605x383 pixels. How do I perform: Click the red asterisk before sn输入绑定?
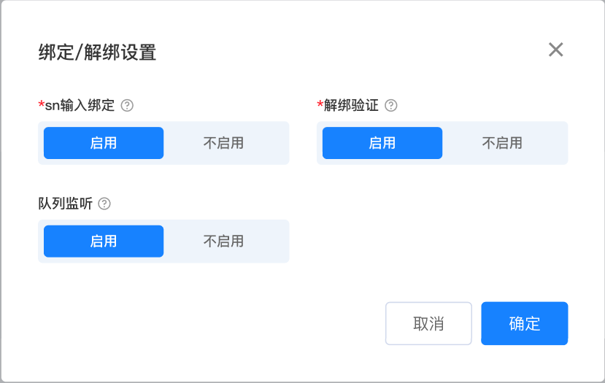[x=41, y=104]
